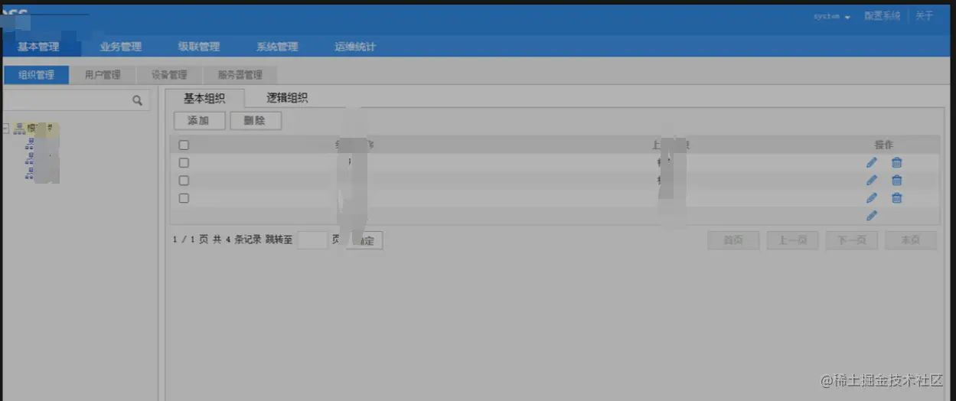956x401 pixels.
Task: Edit the first organization row with pencil icon
Action: pos(872,162)
